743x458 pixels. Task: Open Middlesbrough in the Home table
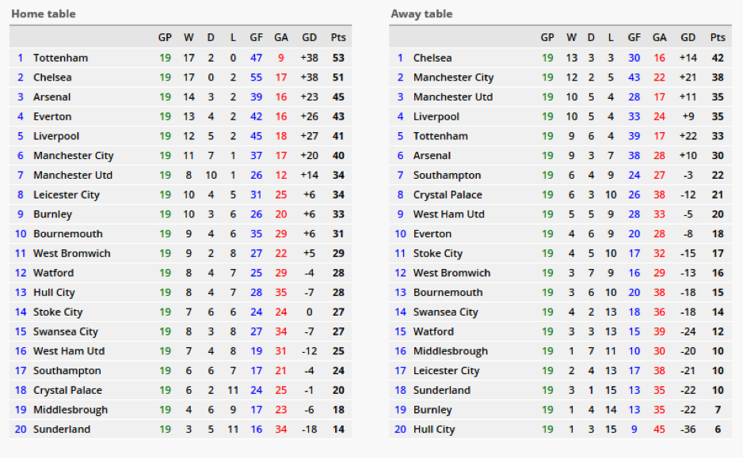tap(70, 410)
